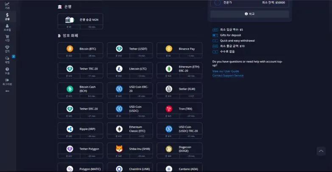Select the expert account radio button

click(218, 3)
